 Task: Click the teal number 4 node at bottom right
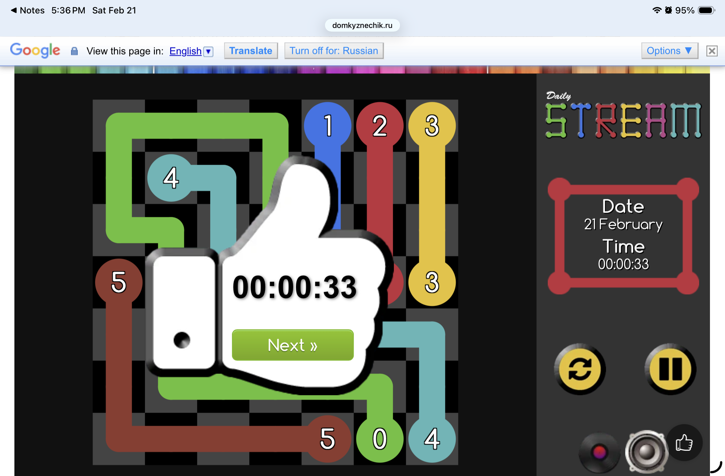coord(432,439)
